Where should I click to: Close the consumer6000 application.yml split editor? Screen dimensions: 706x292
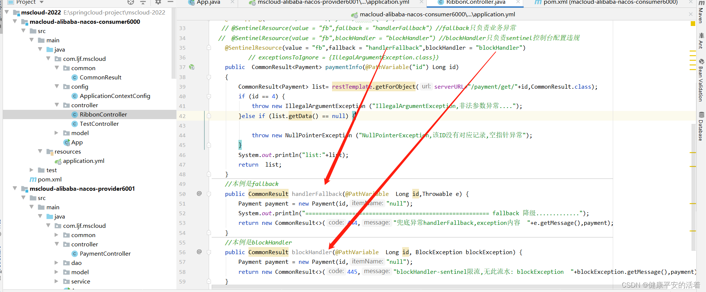691,14
